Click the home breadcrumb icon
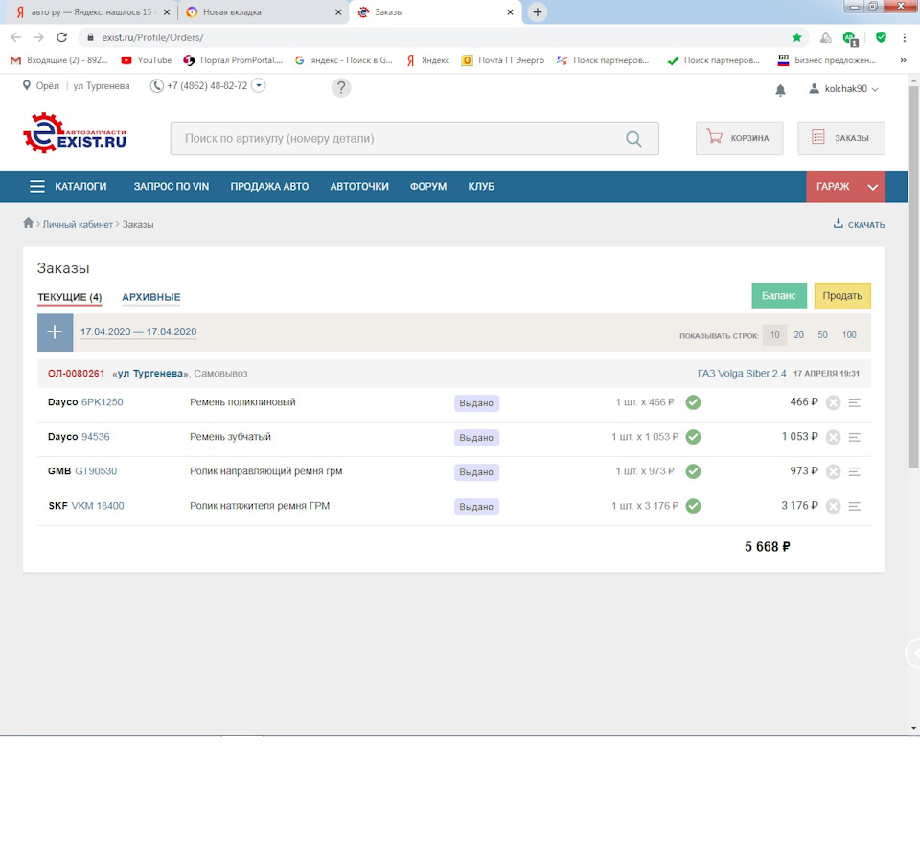 (28, 223)
